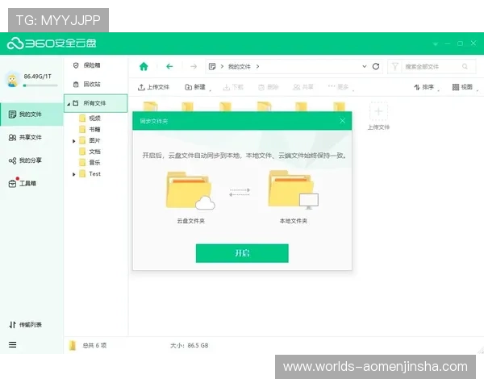The width and height of the screenshot is (484, 387).
Task: Maximize the 360安全云盘 window
Action: click(461, 44)
